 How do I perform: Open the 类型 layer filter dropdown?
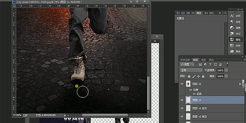187,64
